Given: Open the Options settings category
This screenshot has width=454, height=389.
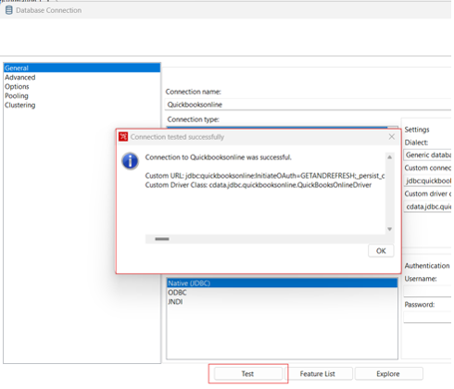Looking at the screenshot, I should [82, 86].
